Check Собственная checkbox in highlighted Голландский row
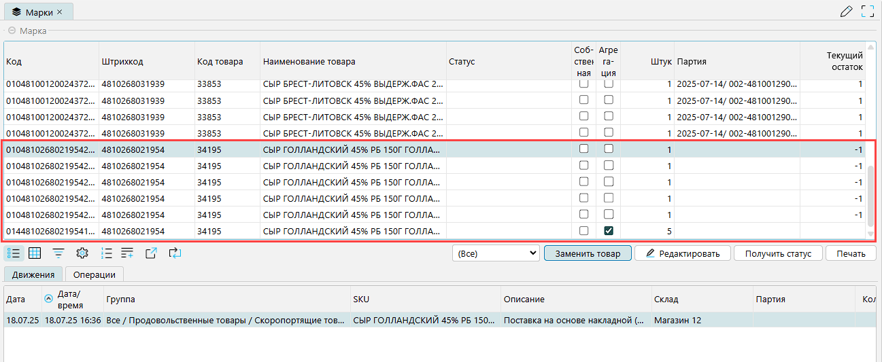Viewport: 882px width, 362px height. tap(583, 149)
